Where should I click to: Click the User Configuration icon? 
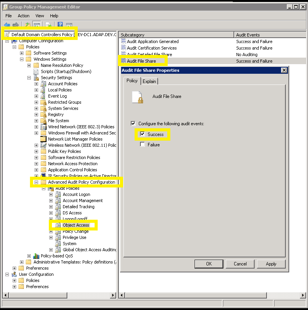[14, 274]
